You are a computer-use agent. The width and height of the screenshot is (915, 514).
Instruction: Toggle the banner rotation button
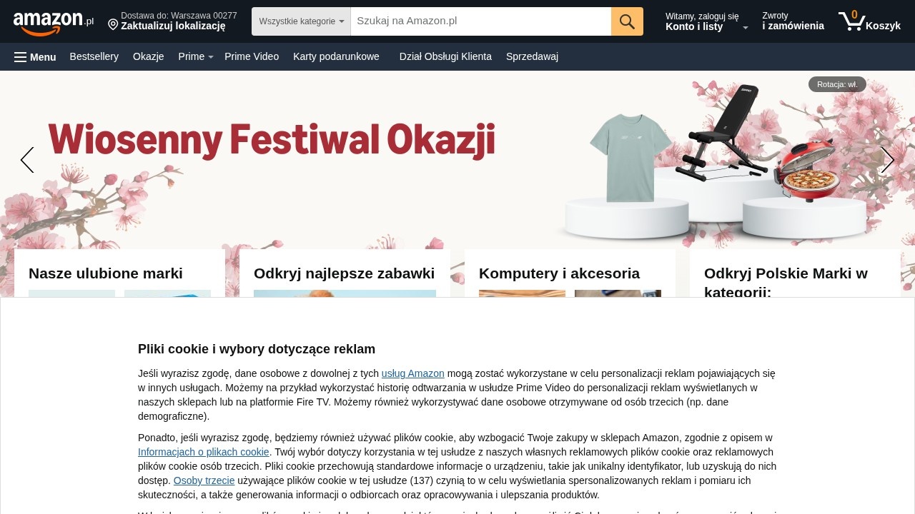(x=837, y=84)
